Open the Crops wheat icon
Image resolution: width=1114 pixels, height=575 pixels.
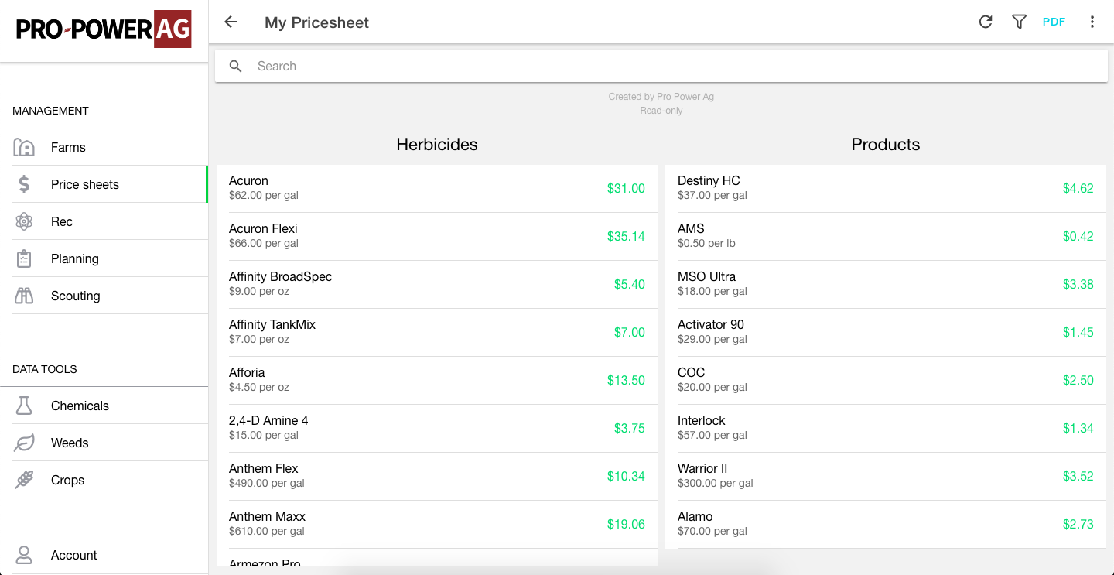click(x=23, y=480)
